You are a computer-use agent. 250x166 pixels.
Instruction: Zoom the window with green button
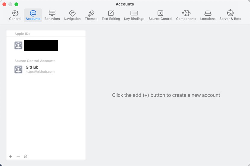(x=16, y=4)
